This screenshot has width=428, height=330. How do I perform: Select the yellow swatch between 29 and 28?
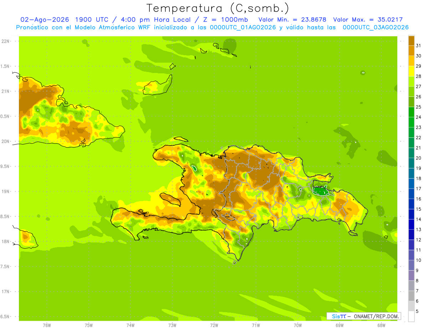pyautogui.click(x=411, y=71)
